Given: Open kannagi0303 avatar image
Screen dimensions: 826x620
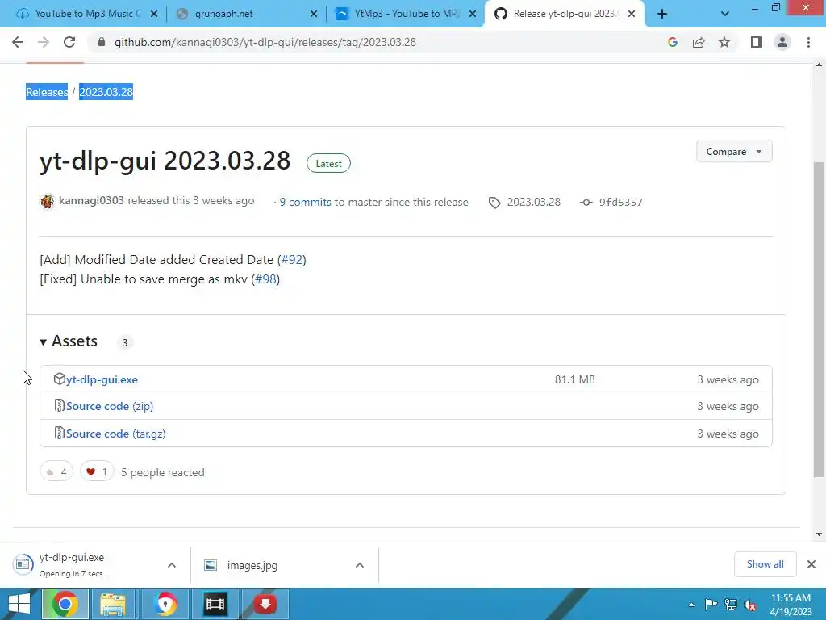Looking at the screenshot, I should [47, 201].
